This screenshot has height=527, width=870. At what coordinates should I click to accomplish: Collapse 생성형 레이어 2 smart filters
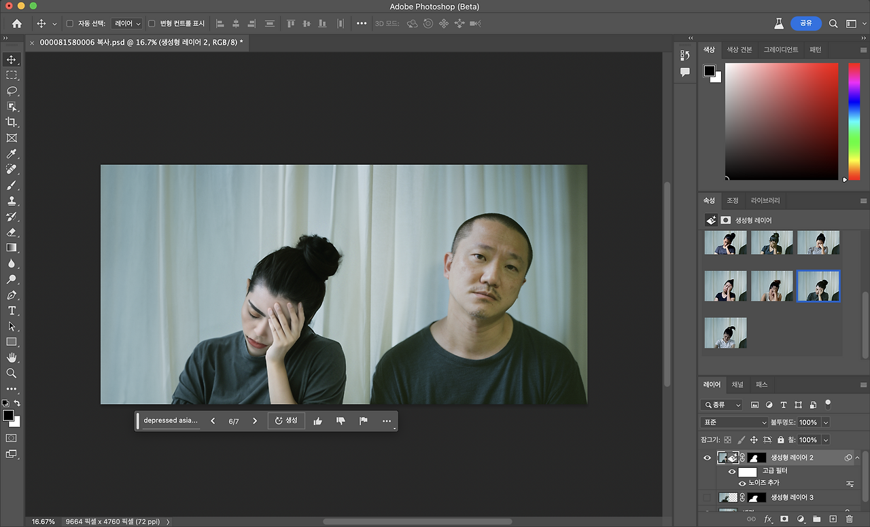tap(857, 458)
